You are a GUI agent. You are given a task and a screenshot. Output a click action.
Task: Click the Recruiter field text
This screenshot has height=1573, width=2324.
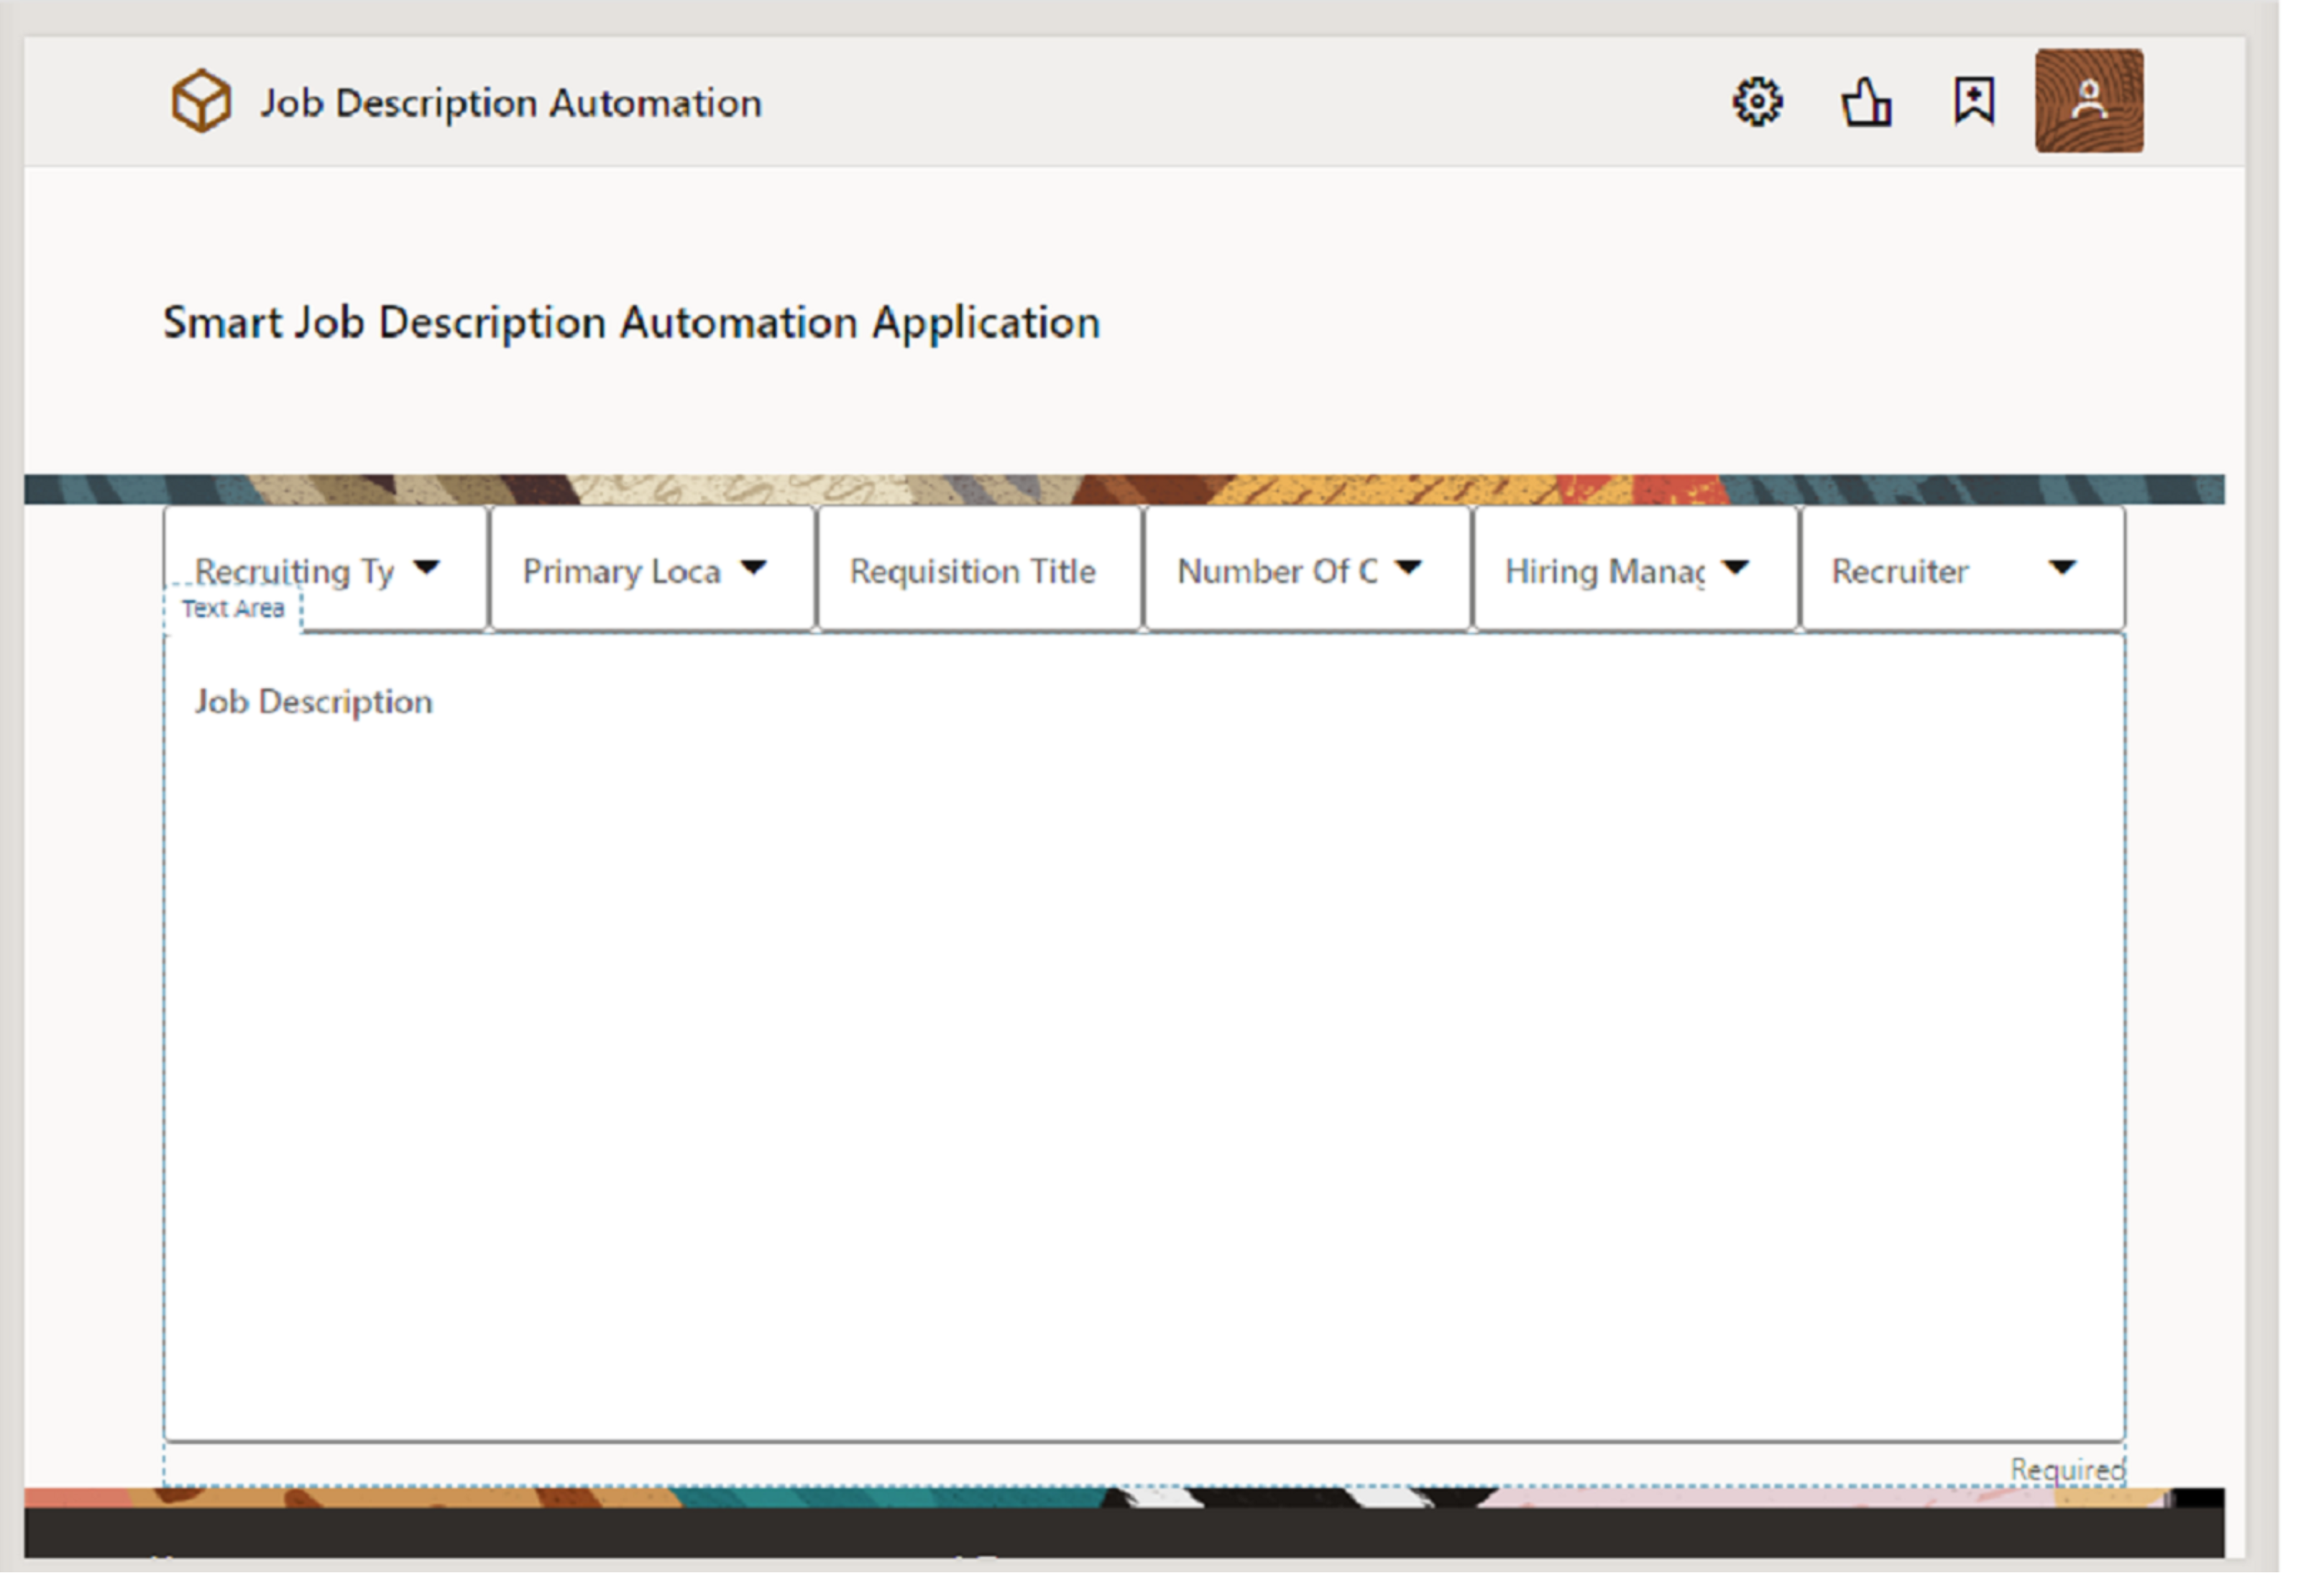(x=1899, y=571)
